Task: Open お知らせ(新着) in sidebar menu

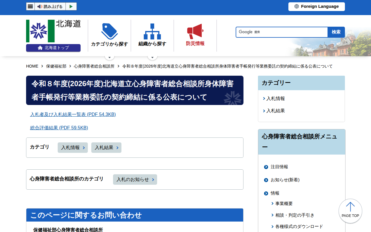Action: 285,180
